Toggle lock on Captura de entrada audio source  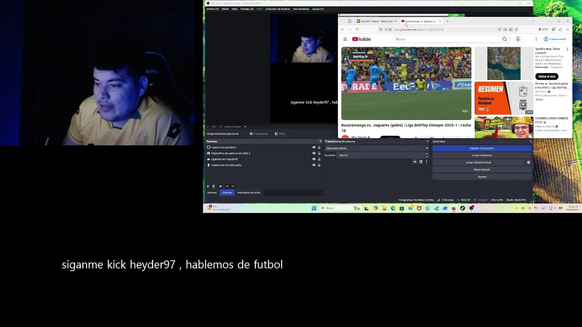click(x=319, y=165)
